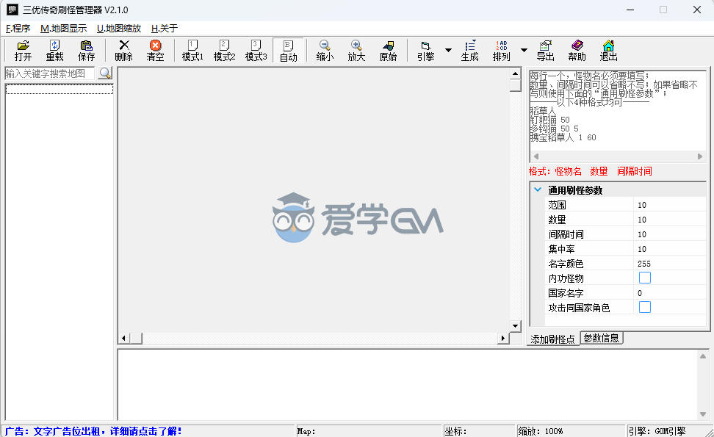The height and width of the screenshot is (437, 714).
Task: Focus the map keyword search field
Action: coord(50,73)
